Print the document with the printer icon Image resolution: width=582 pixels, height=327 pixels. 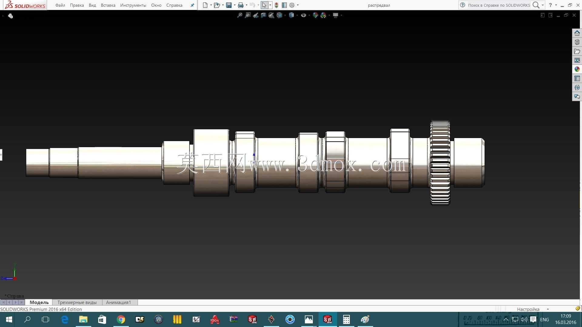coord(241,5)
